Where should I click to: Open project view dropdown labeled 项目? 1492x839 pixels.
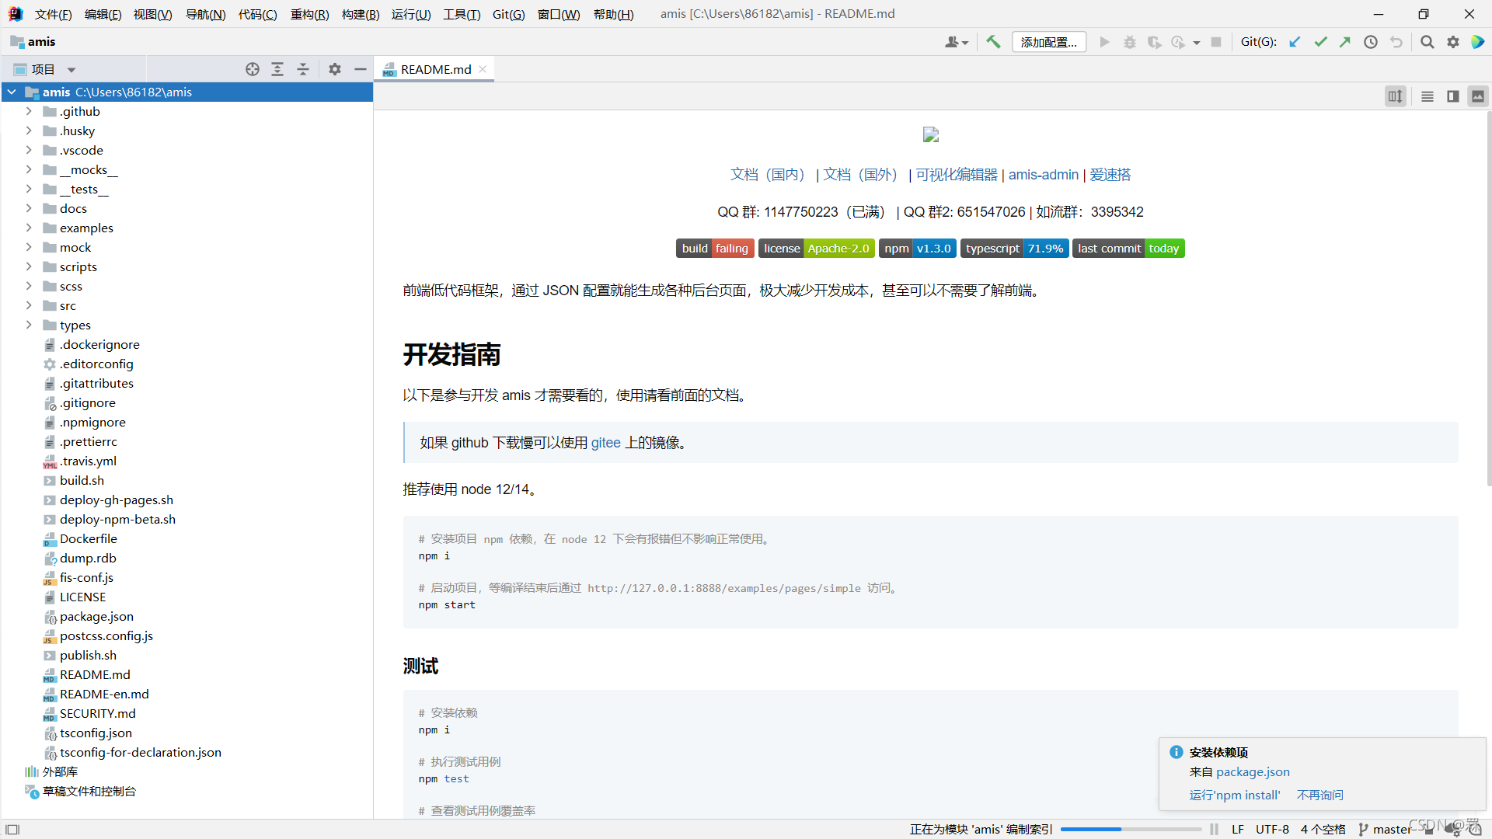[45, 69]
